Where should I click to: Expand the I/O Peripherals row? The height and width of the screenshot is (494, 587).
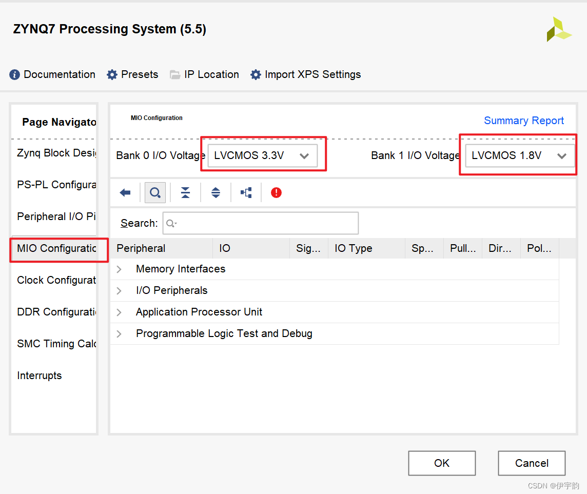click(x=119, y=291)
